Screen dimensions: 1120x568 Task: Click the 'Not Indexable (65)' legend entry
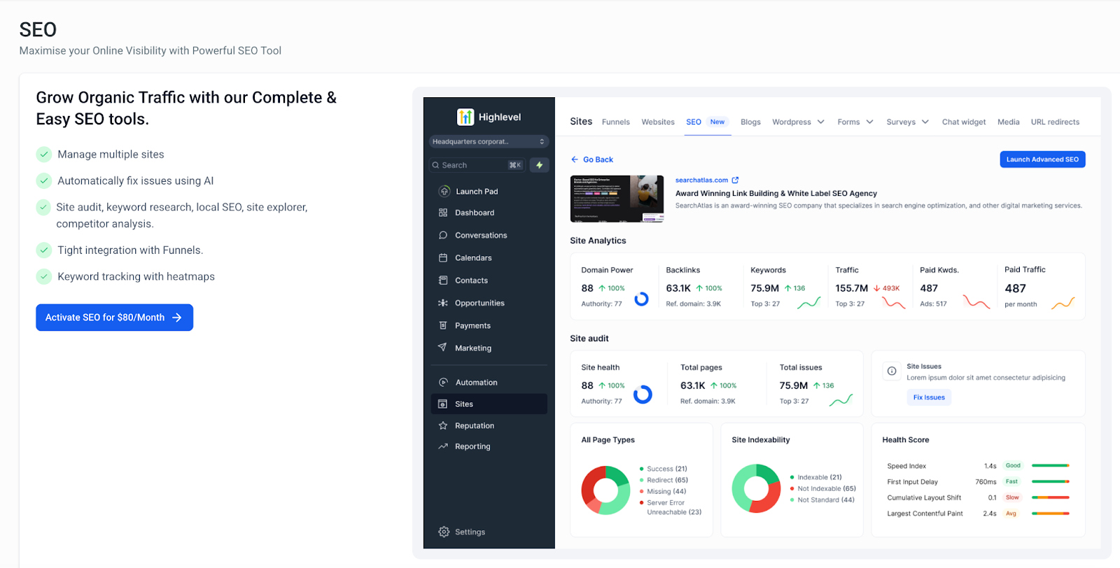point(822,488)
